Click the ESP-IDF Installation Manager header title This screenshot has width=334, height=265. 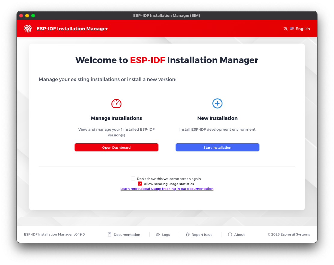coord(72,29)
